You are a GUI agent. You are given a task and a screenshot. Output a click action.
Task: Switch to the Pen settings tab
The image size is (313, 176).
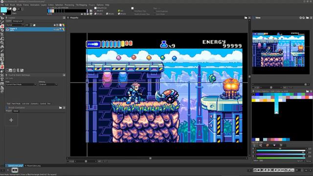pyautogui.click(x=49, y=104)
